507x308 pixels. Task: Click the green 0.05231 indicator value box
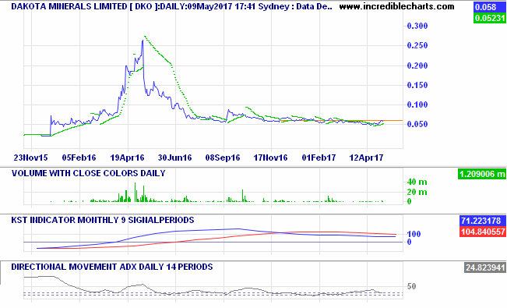point(489,18)
